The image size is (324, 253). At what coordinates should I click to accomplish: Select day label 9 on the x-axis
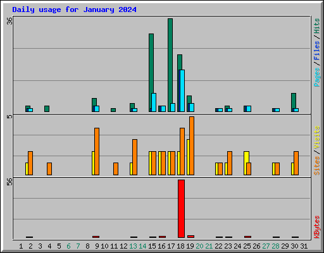click(97, 246)
